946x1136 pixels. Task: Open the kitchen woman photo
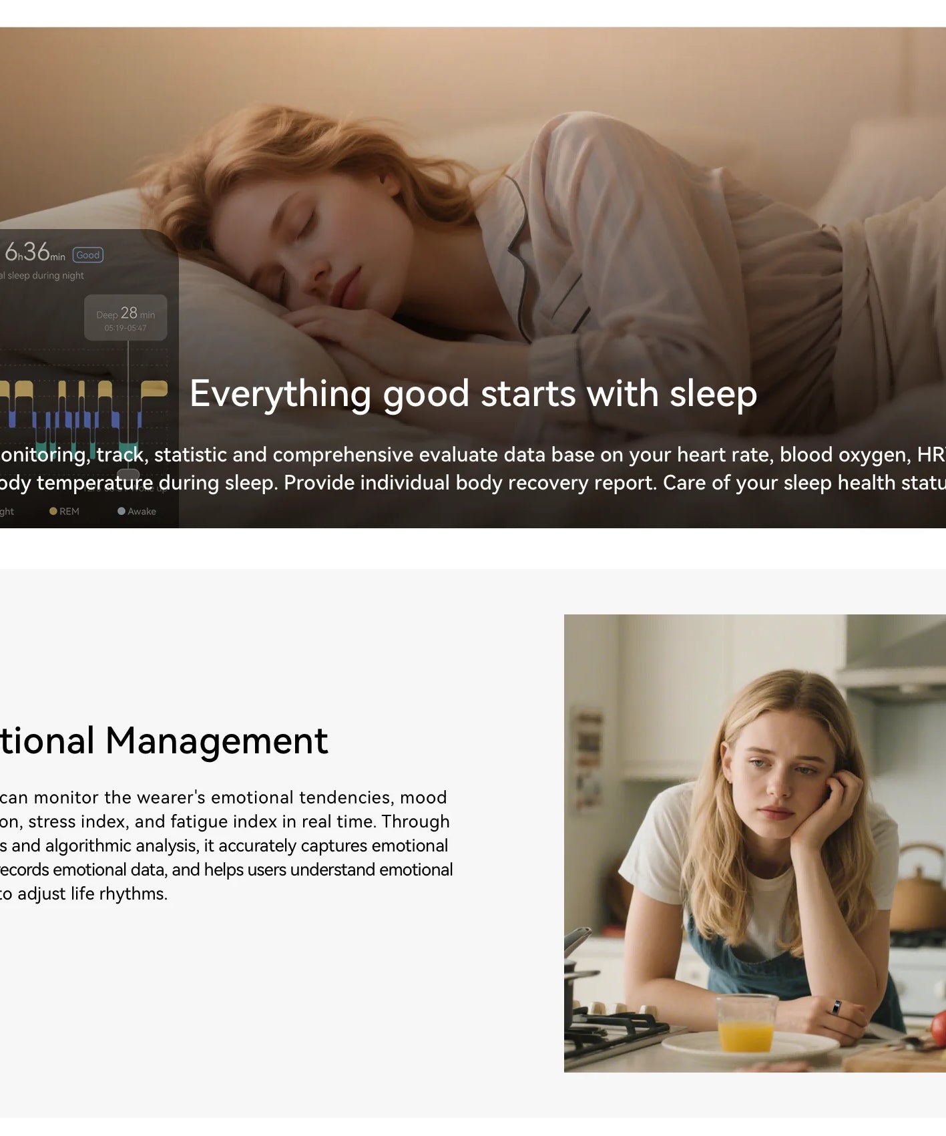[755, 843]
